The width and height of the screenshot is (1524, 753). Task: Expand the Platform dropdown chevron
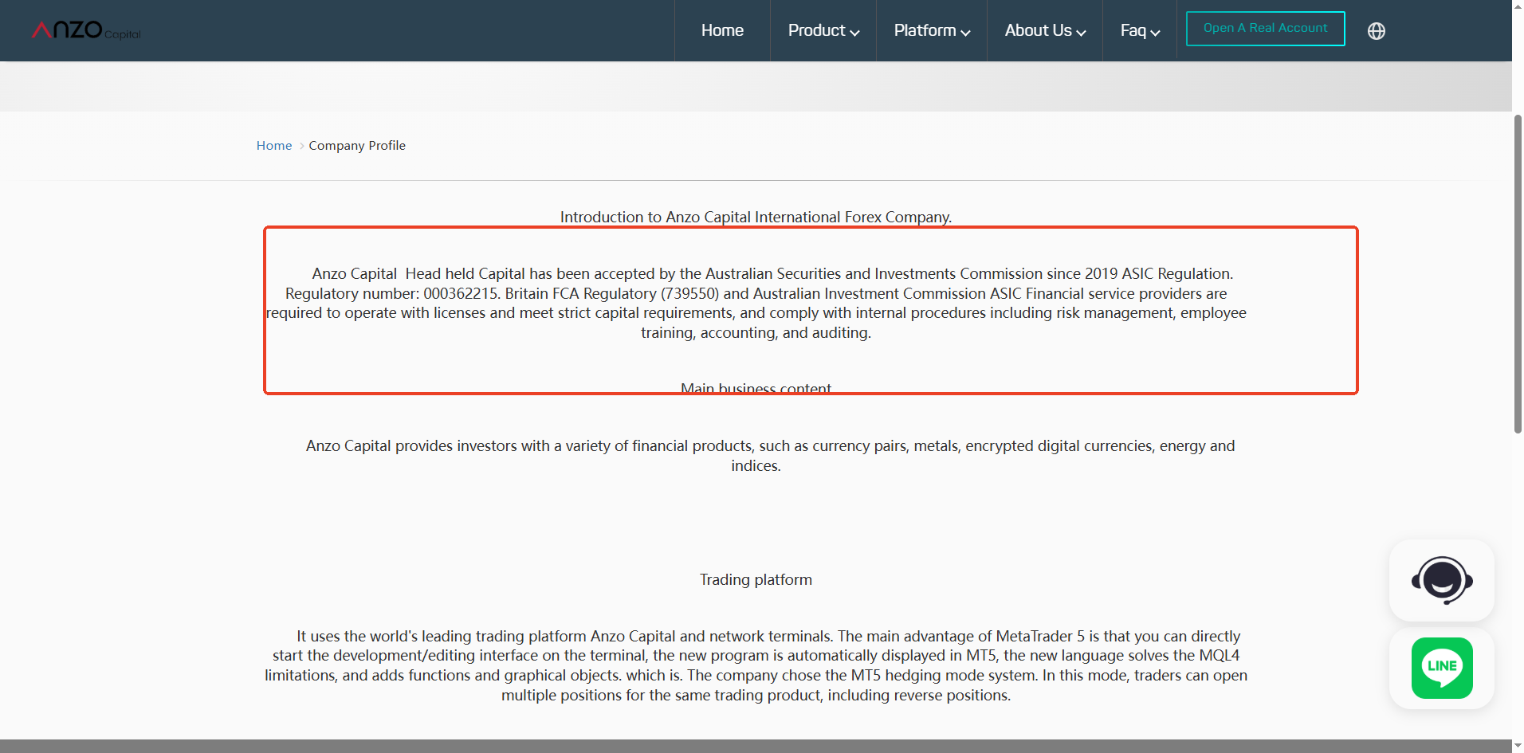(x=966, y=33)
